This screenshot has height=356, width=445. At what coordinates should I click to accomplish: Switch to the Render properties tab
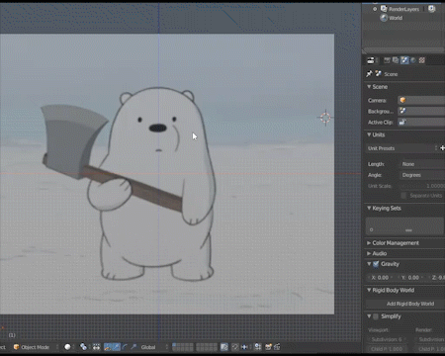point(387,60)
